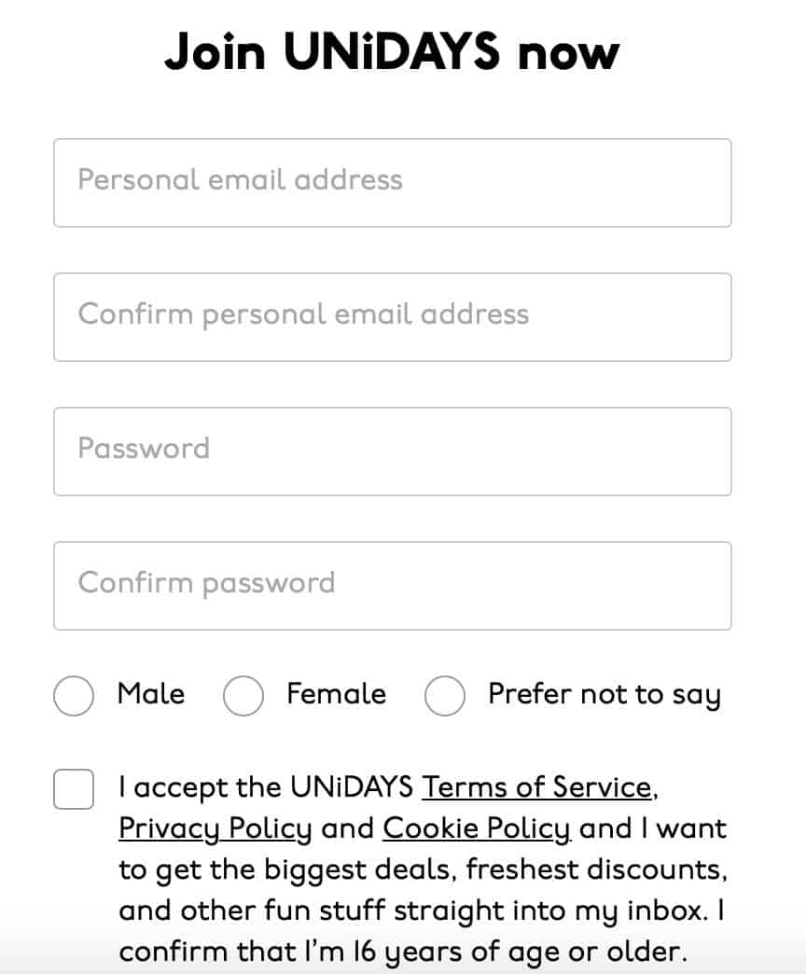Image resolution: width=806 pixels, height=974 pixels.
Task: Open the Privacy Policy link
Action: pyautogui.click(x=215, y=828)
